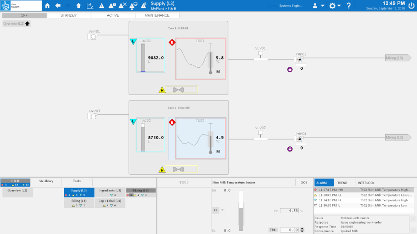Click the power icon at top right
This screenshot has height=234, width=417.
(410, 5)
